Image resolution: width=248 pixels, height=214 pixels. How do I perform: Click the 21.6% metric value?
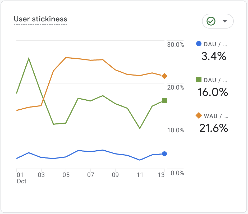pyautogui.click(x=213, y=128)
